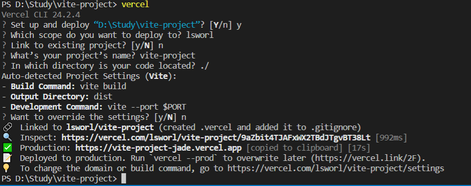Screen dimensions: 471x186
Task: Open the vite-project-jade.vercel.app production link
Action: (158, 148)
